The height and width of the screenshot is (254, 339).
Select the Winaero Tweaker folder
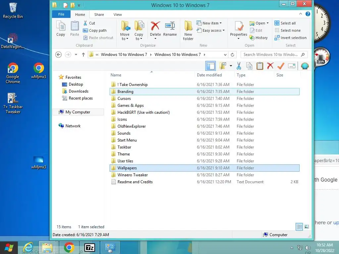(204, 175)
